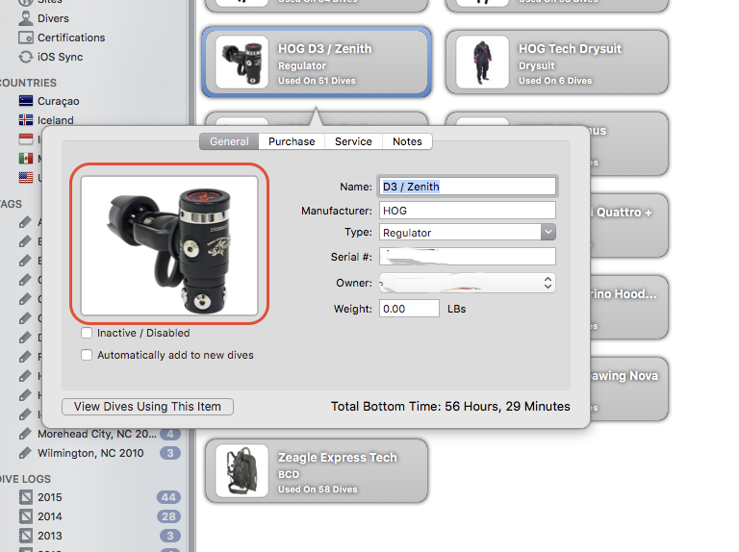Open the 2014 dive log
This screenshot has height=552, width=739.
(x=49, y=516)
